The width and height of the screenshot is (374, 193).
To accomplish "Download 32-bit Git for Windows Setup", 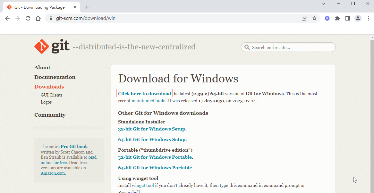I will pos(152,129).
